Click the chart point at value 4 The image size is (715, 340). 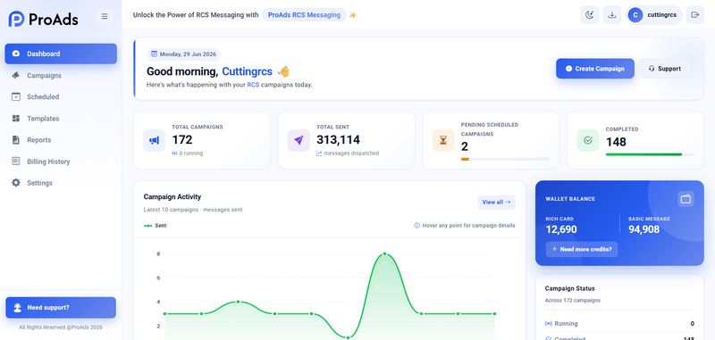click(x=238, y=302)
